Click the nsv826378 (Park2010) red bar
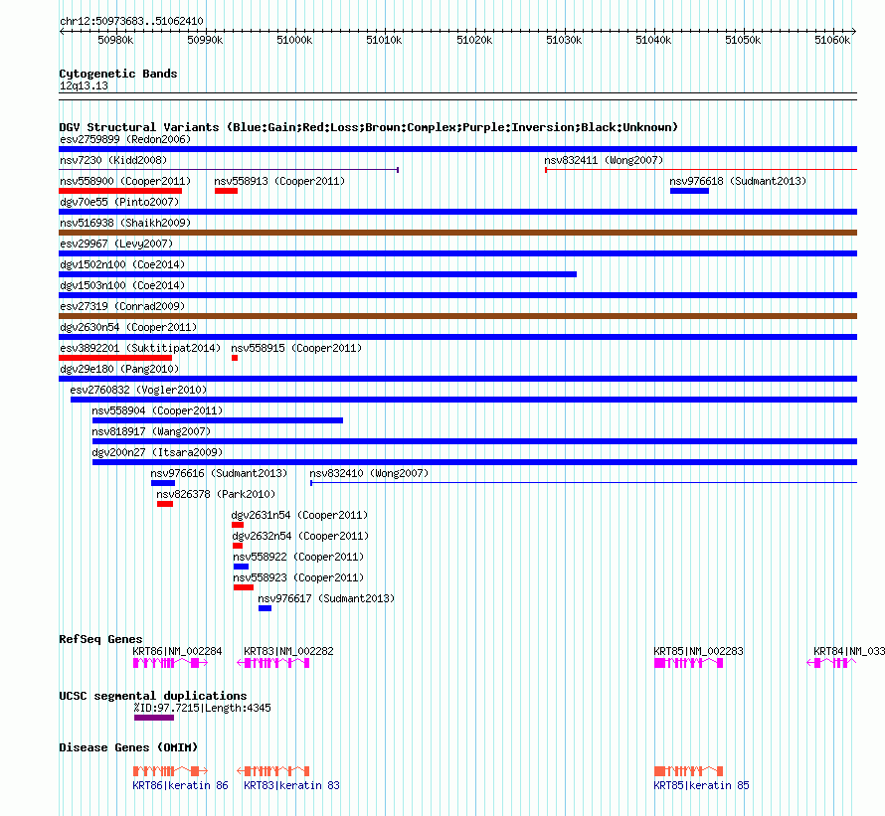The height and width of the screenshot is (816, 885). tap(165, 504)
